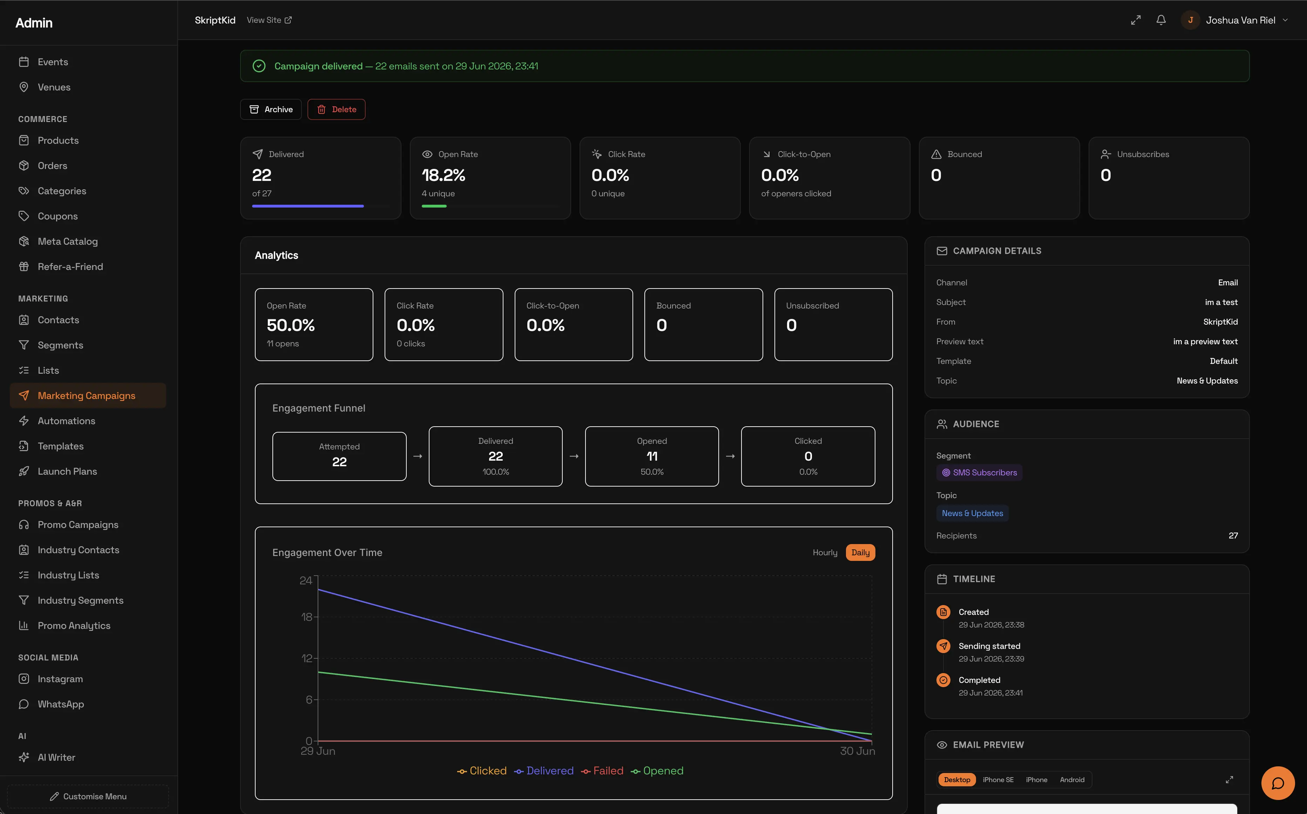
Task: Click the Clicked funnel stage box
Action: (x=808, y=456)
